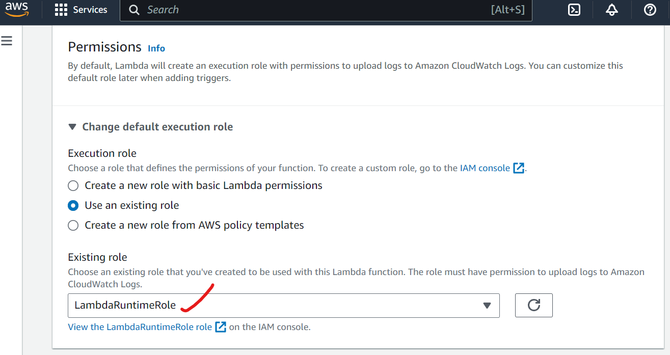Click the Alt+S shortcut hint in the search bar
Image resolution: width=670 pixels, height=355 pixels.
[x=507, y=10]
